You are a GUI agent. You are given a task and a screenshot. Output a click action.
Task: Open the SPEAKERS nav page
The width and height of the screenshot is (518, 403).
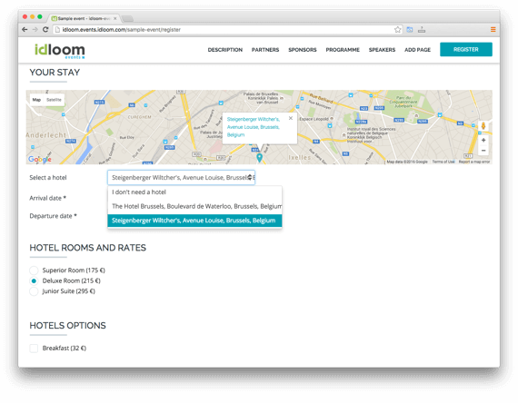[382, 50]
